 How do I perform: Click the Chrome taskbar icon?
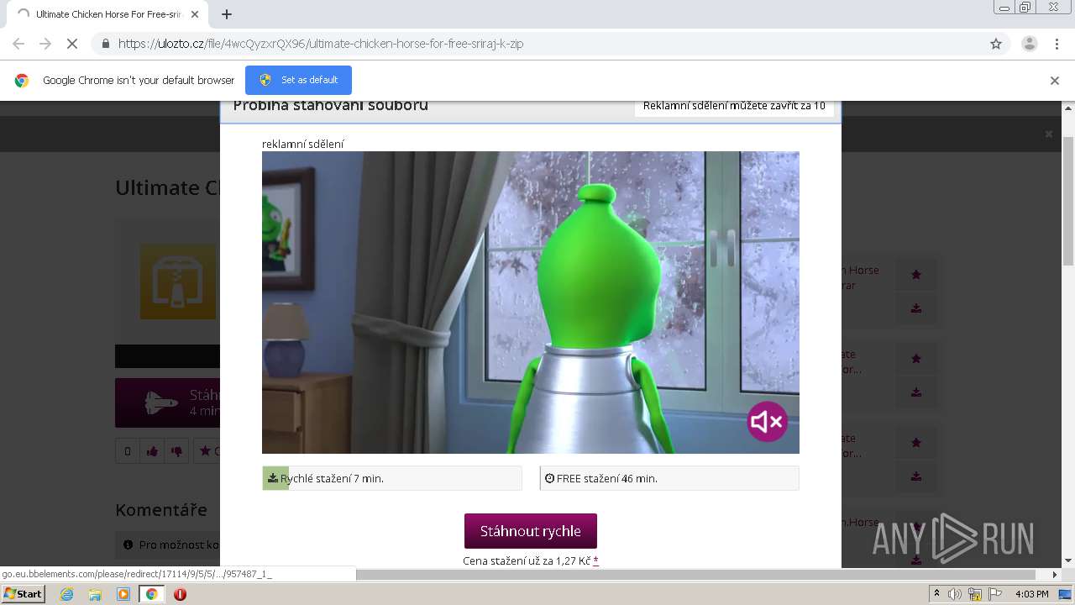point(152,594)
